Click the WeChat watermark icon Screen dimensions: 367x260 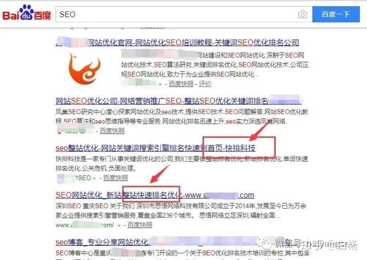pos(264,244)
